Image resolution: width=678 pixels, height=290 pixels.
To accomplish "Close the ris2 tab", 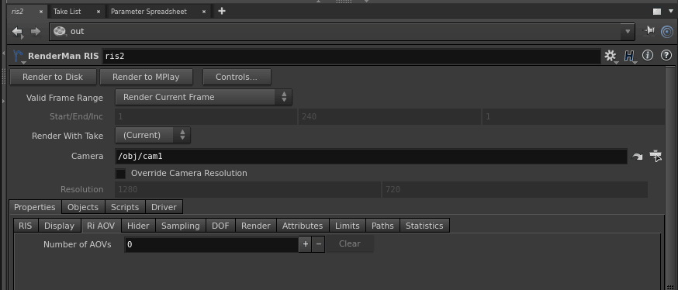I will (41, 12).
